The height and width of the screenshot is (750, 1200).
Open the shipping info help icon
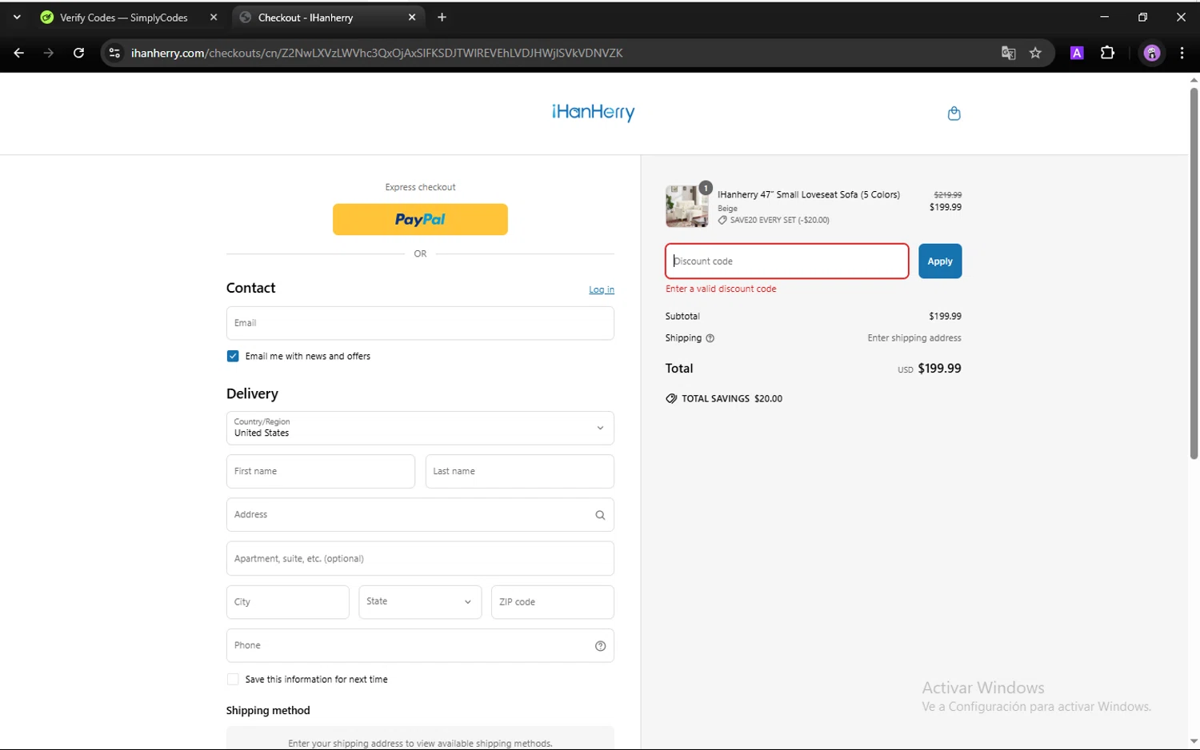click(710, 338)
